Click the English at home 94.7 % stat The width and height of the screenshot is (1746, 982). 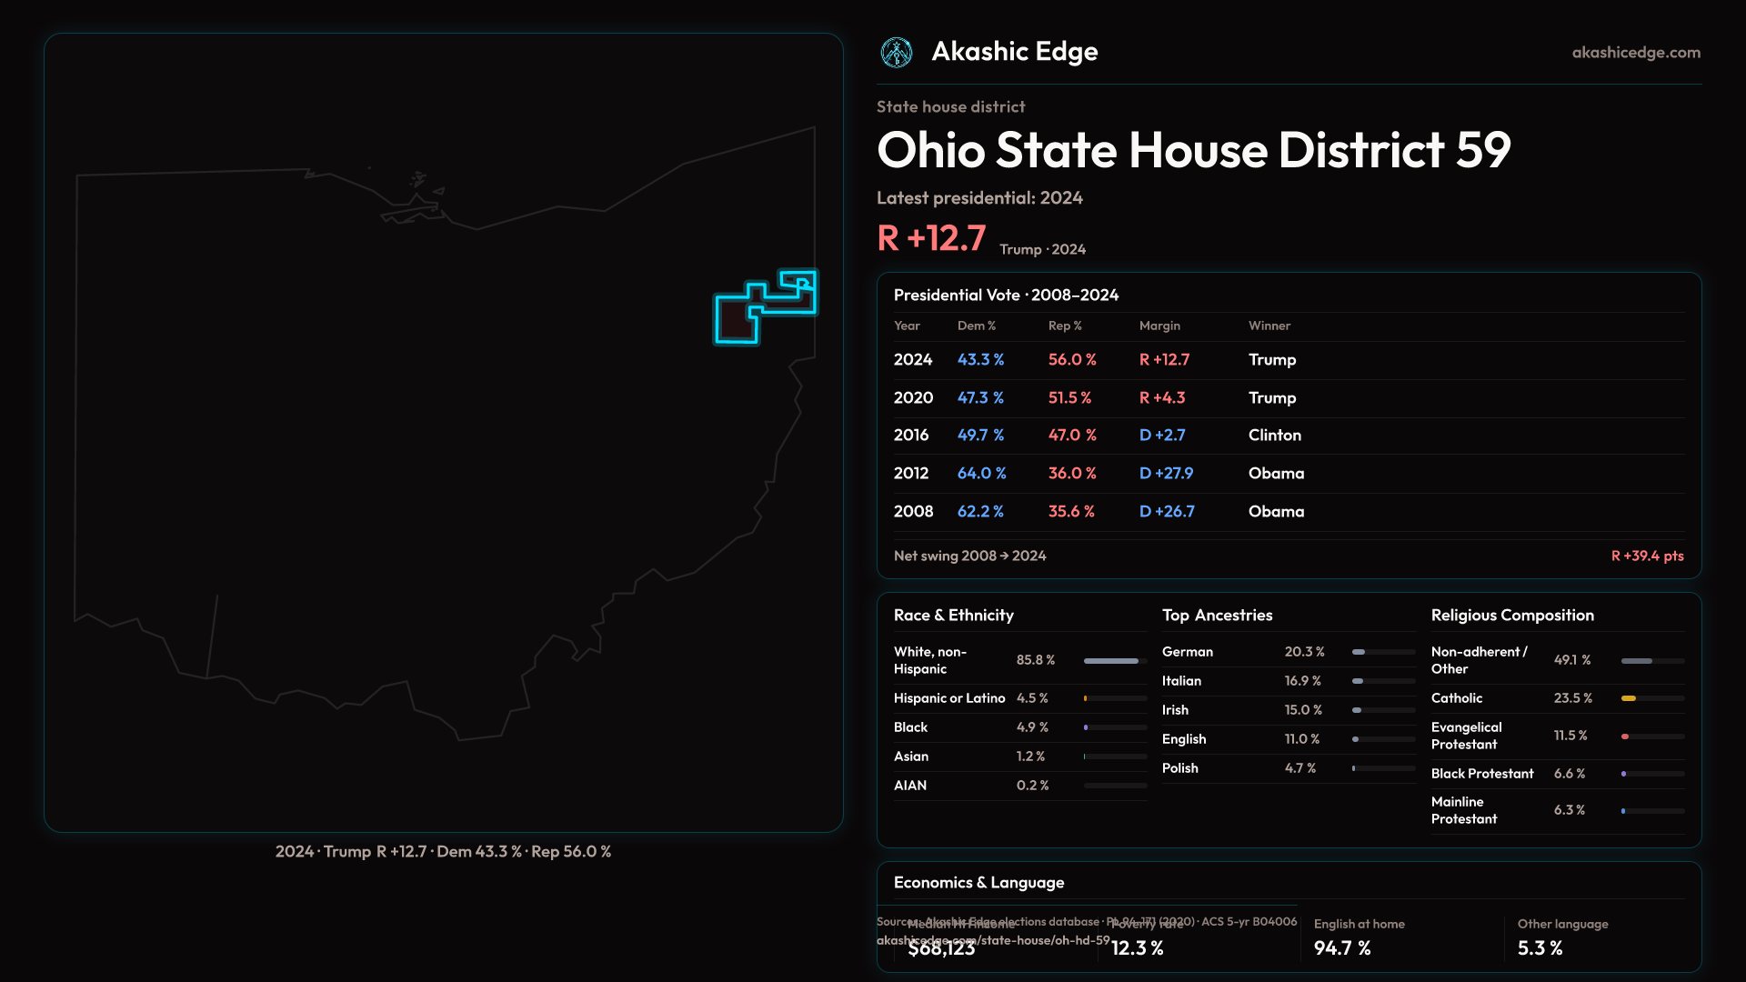[x=1342, y=948]
